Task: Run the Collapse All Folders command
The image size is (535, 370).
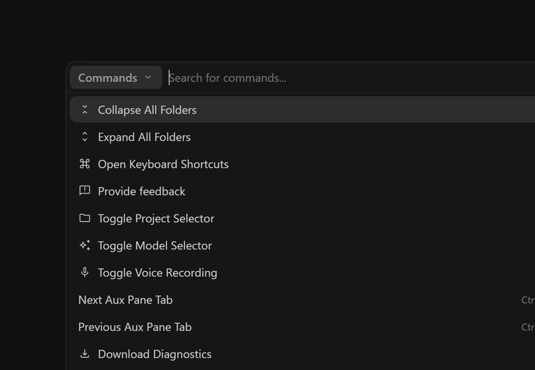Action: 303,109
